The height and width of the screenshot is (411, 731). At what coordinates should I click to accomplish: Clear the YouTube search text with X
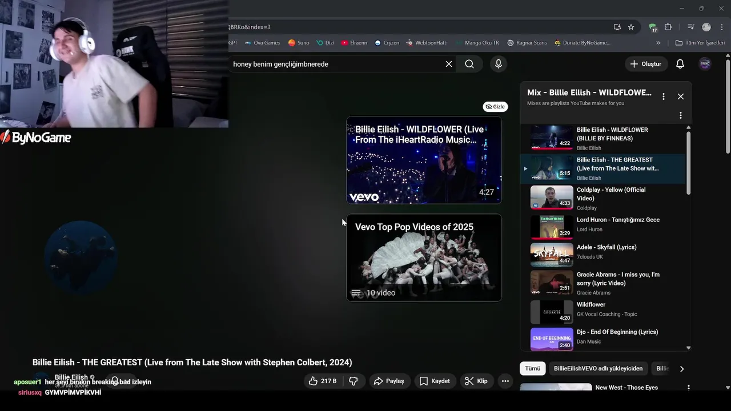click(x=449, y=64)
